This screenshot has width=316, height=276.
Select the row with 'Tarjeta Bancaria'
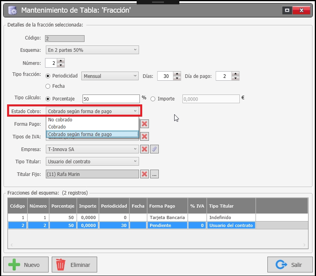[x=158, y=217]
